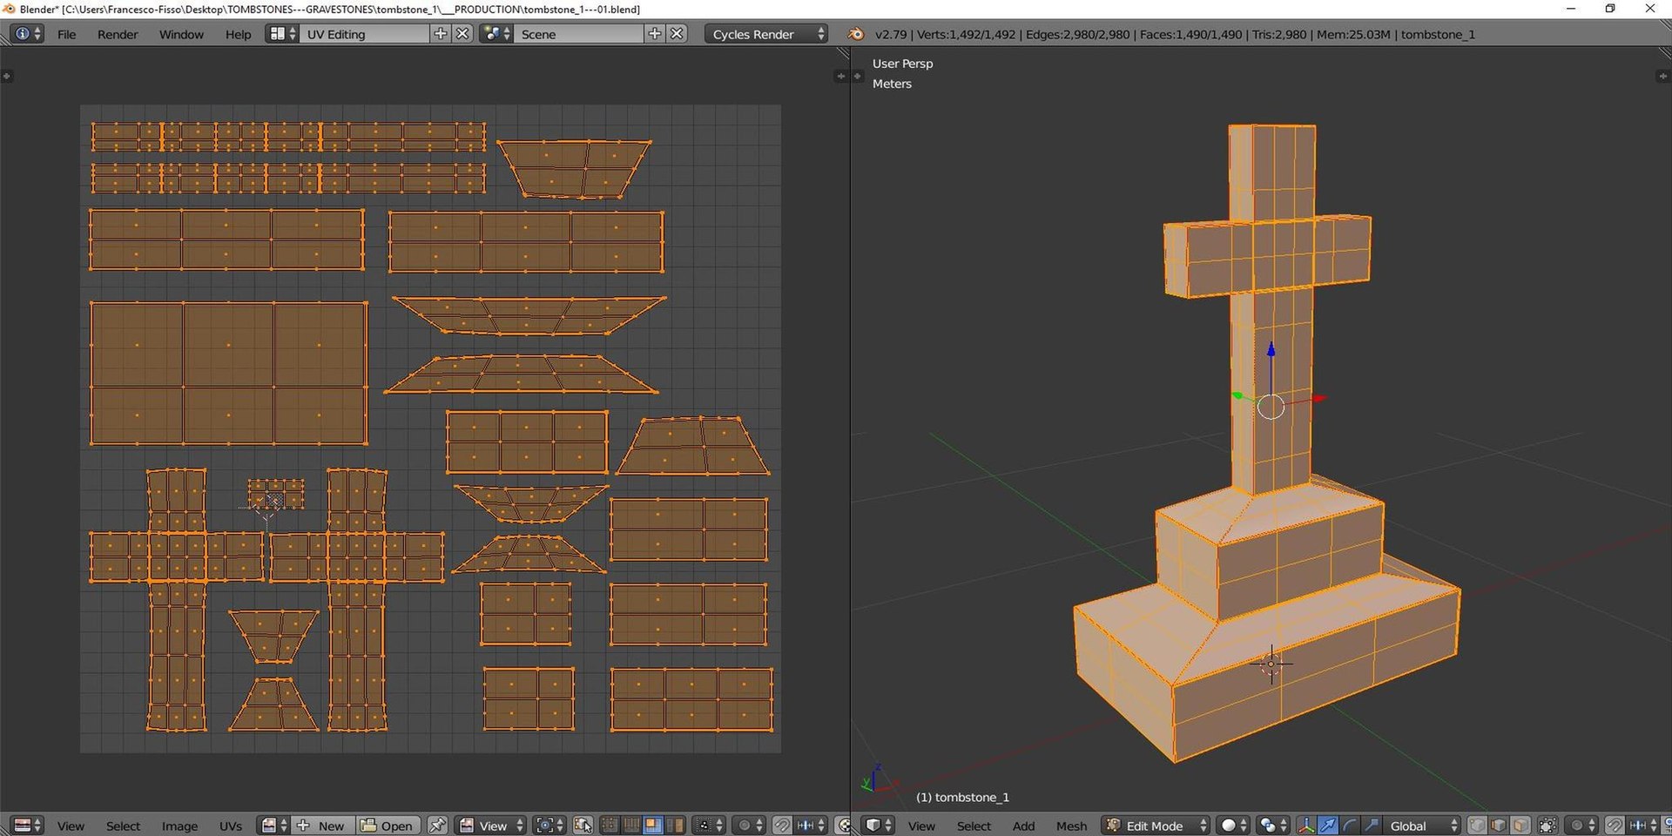
Task: Open the Render menu
Action: pos(118,34)
